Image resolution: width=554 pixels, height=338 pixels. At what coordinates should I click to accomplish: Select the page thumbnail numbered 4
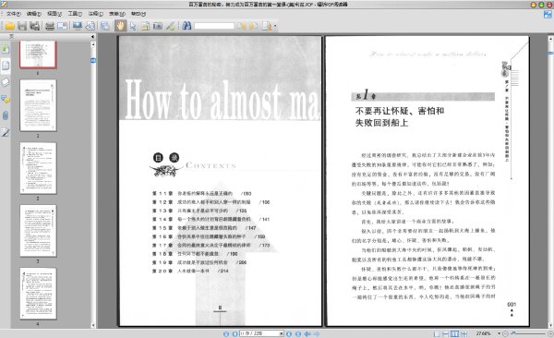click(x=38, y=293)
